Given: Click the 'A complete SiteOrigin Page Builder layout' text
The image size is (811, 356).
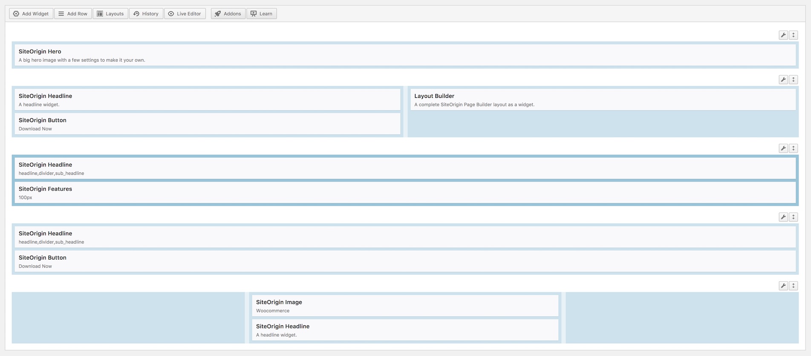Looking at the screenshot, I should 474,105.
